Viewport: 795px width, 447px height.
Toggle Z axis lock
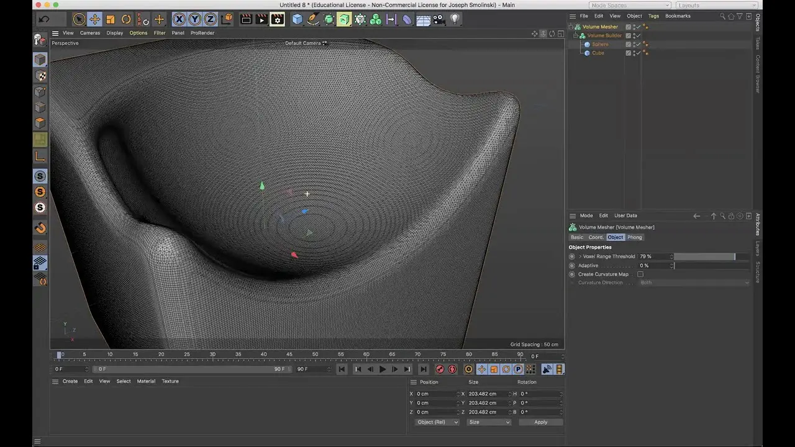coord(211,19)
